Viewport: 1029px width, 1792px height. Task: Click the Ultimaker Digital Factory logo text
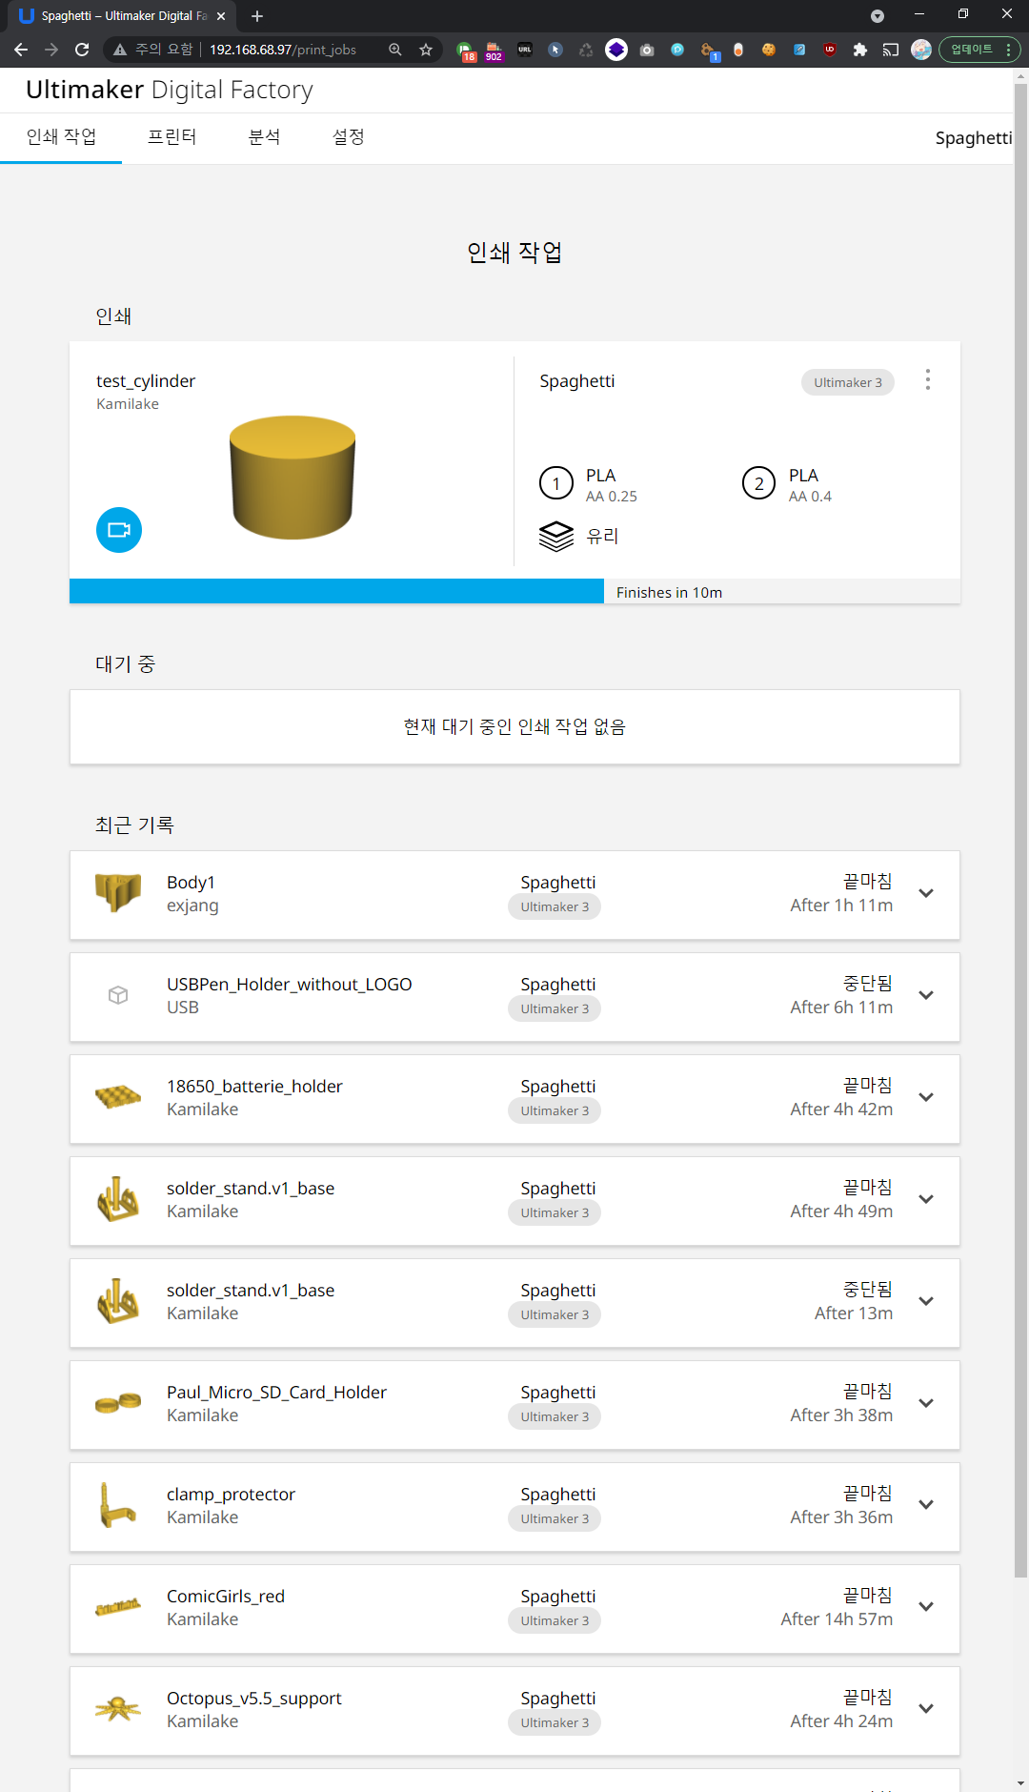(169, 90)
